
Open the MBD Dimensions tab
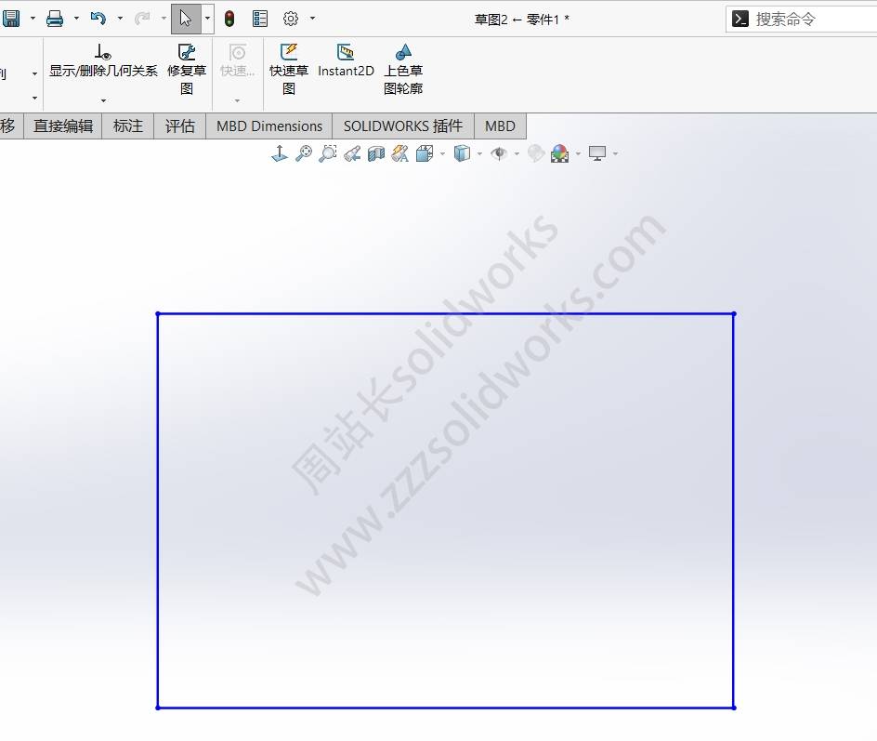[269, 126]
